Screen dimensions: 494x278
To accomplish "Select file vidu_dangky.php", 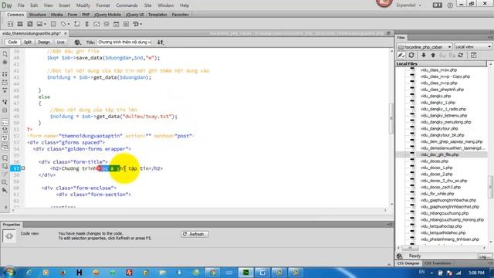I will tap(435, 96).
